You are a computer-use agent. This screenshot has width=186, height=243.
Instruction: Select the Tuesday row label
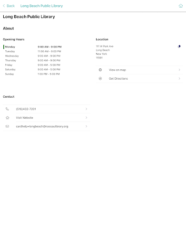tap(10, 51)
